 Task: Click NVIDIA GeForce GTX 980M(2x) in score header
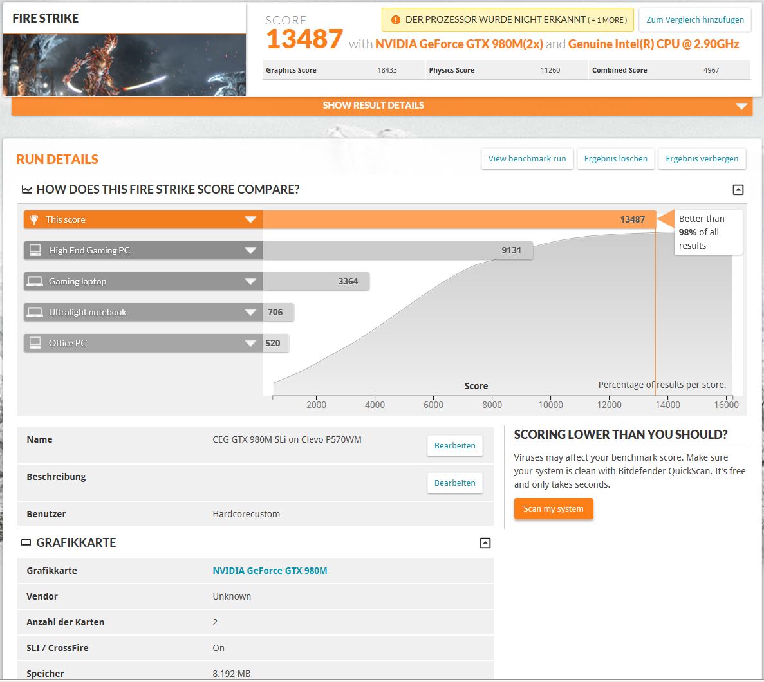coord(459,44)
